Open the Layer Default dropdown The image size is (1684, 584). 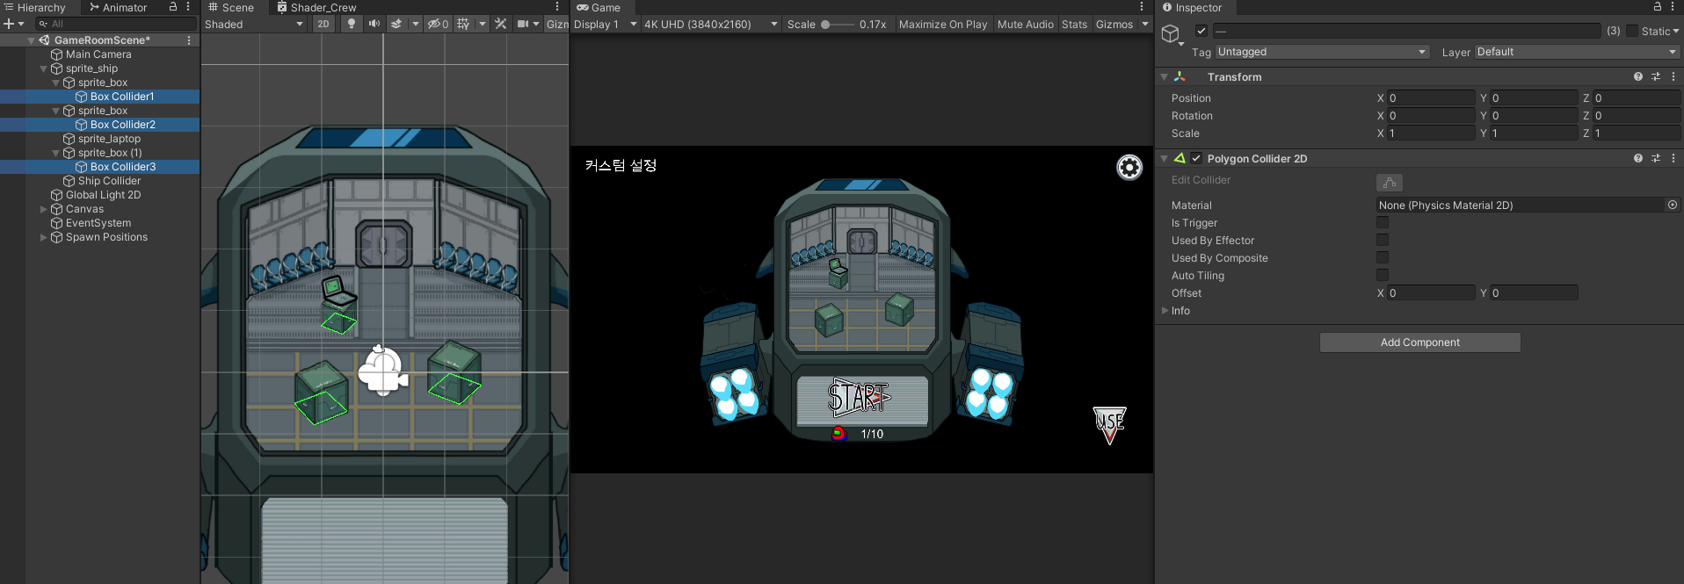tap(1578, 52)
